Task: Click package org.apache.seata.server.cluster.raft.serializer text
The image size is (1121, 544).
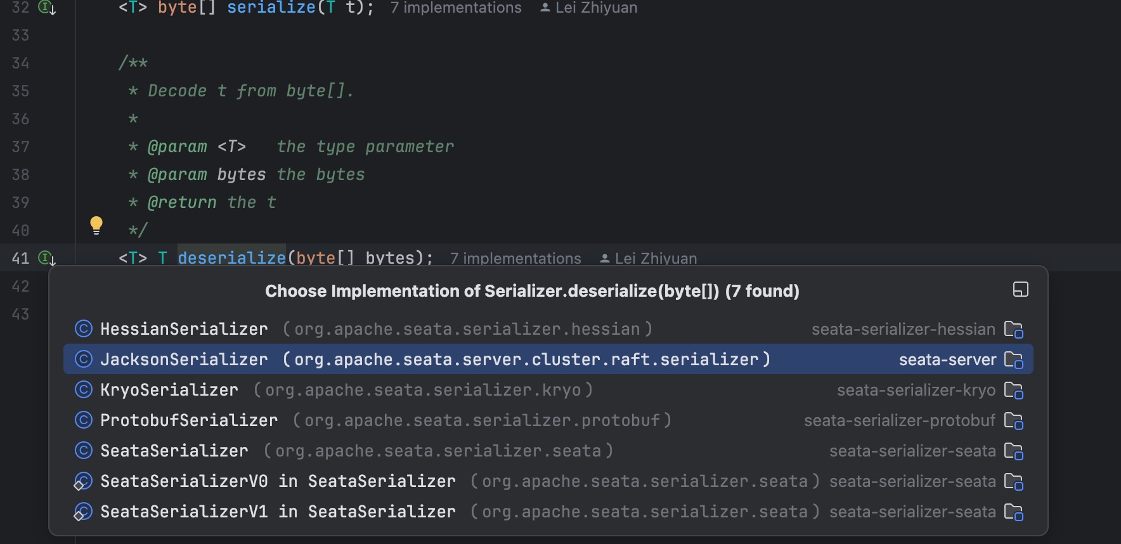Action: (526, 359)
